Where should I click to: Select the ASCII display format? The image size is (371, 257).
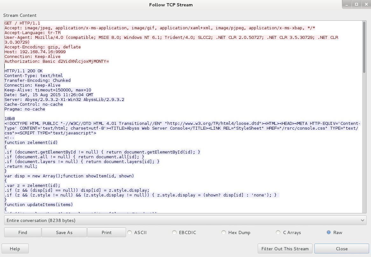pos(130,232)
